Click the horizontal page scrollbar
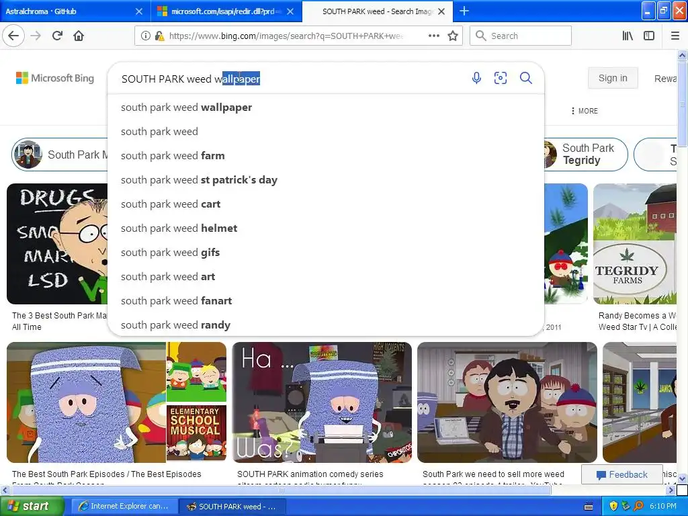The height and width of the screenshot is (516, 688). (281, 490)
